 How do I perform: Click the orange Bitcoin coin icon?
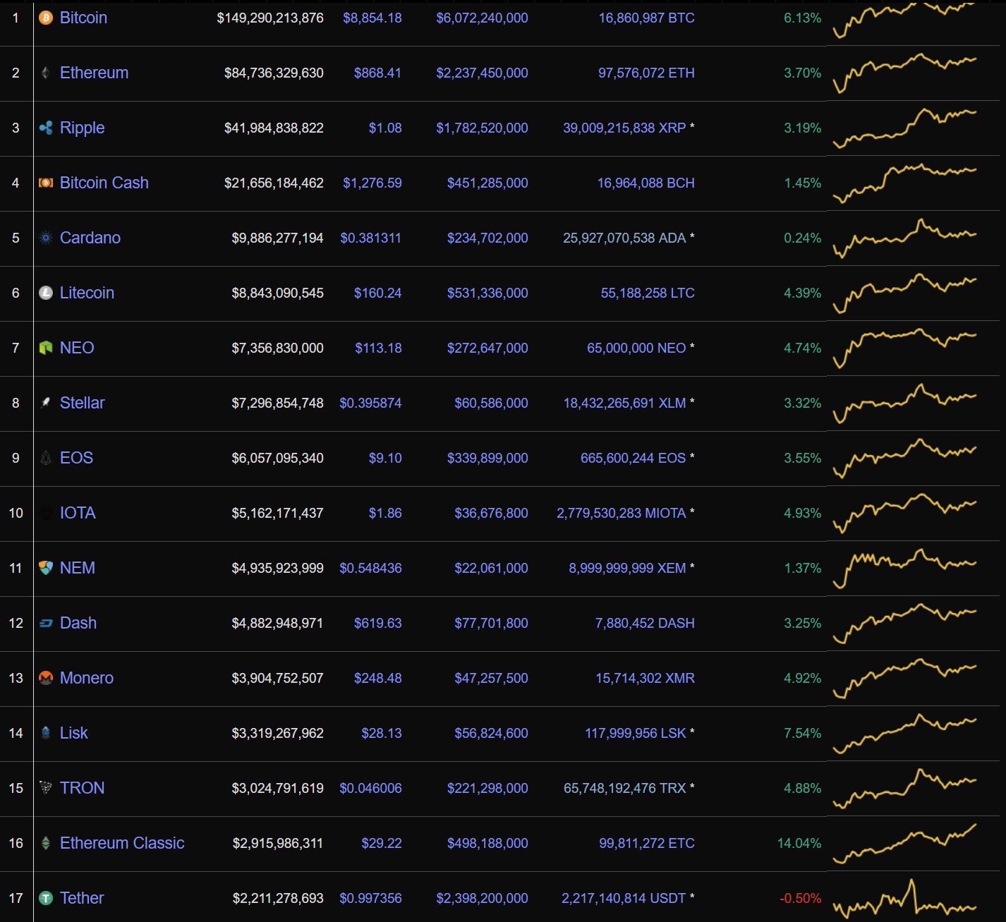(x=46, y=18)
